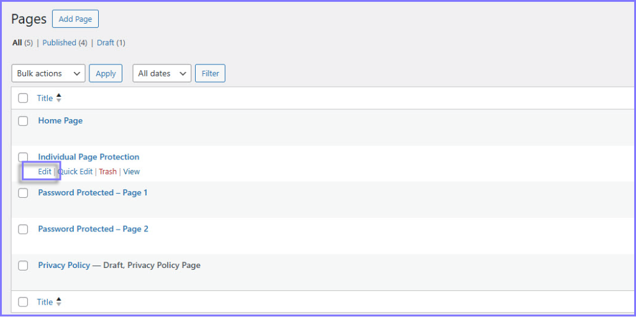Click the Filter button
Image resolution: width=636 pixels, height=317 pixels.
(210, 73)
